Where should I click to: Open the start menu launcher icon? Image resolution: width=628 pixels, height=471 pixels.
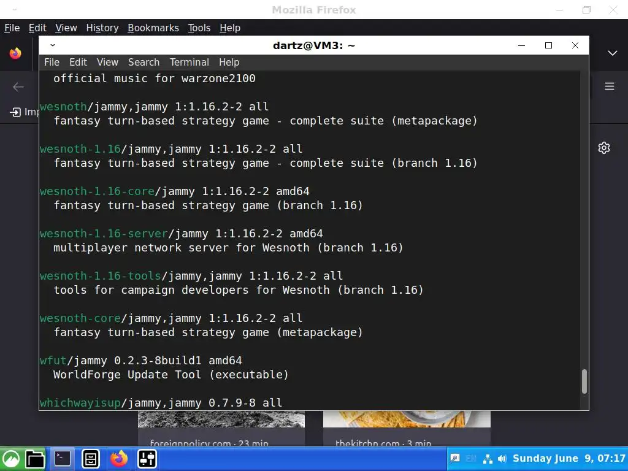tap(11, 459)
